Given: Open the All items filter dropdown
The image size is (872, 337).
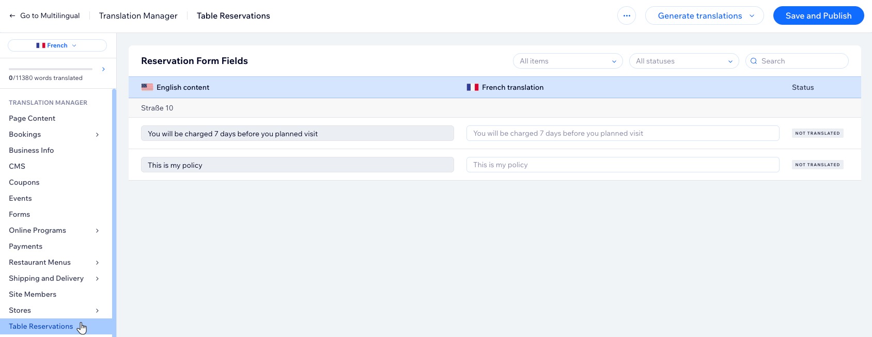Looking at the screenshot, I should coord(568,61).
